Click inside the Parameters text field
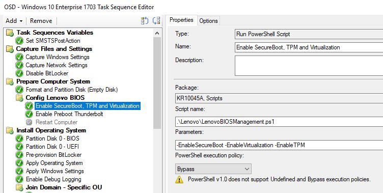 point(279,145)
